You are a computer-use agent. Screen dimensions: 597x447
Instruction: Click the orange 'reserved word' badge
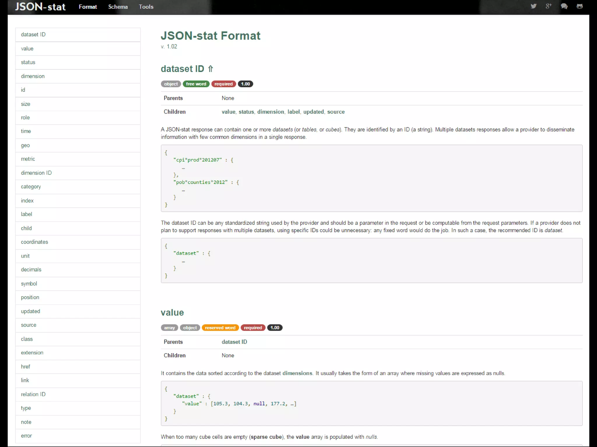point(220,328)
